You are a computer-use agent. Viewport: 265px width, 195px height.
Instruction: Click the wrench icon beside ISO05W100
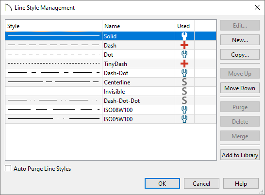(184, 119)
